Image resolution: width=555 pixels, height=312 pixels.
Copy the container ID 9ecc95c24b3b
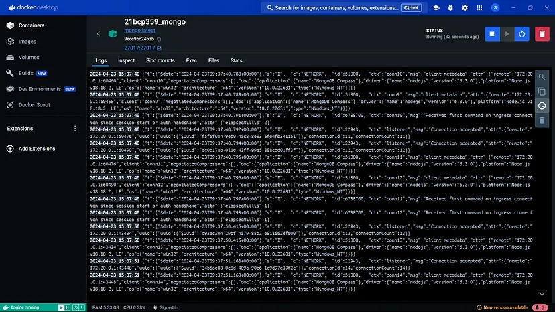pyautogui.click(x=159, y=39)
